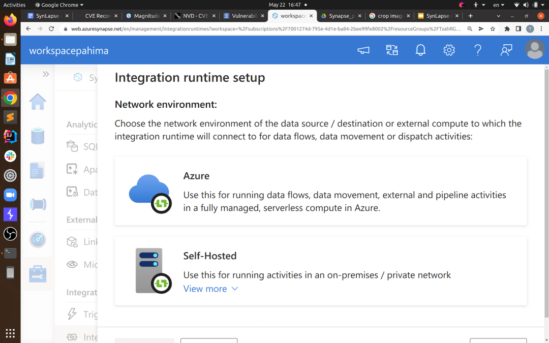Bookmark this page with star icon
Screen dimensions: 549x343
(x=493, y=28)
